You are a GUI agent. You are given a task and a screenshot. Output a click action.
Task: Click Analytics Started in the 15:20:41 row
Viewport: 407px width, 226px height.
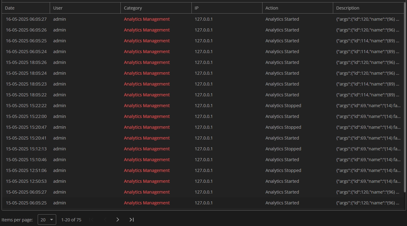[282, 138]
